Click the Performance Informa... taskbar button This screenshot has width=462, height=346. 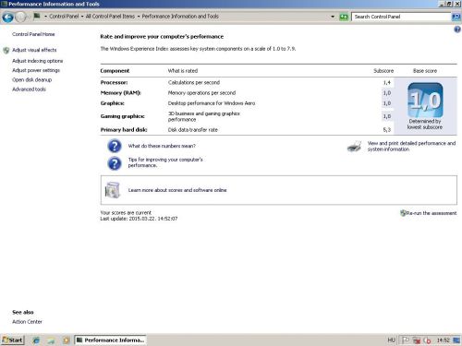pyautogui.click(x=110, y=340)
